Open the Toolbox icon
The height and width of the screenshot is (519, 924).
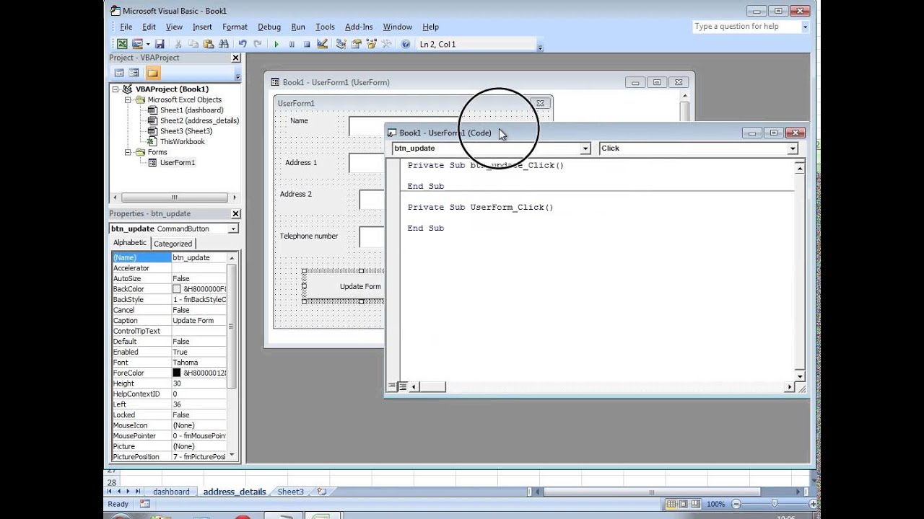pyautogui.click(x=386, y=44)
